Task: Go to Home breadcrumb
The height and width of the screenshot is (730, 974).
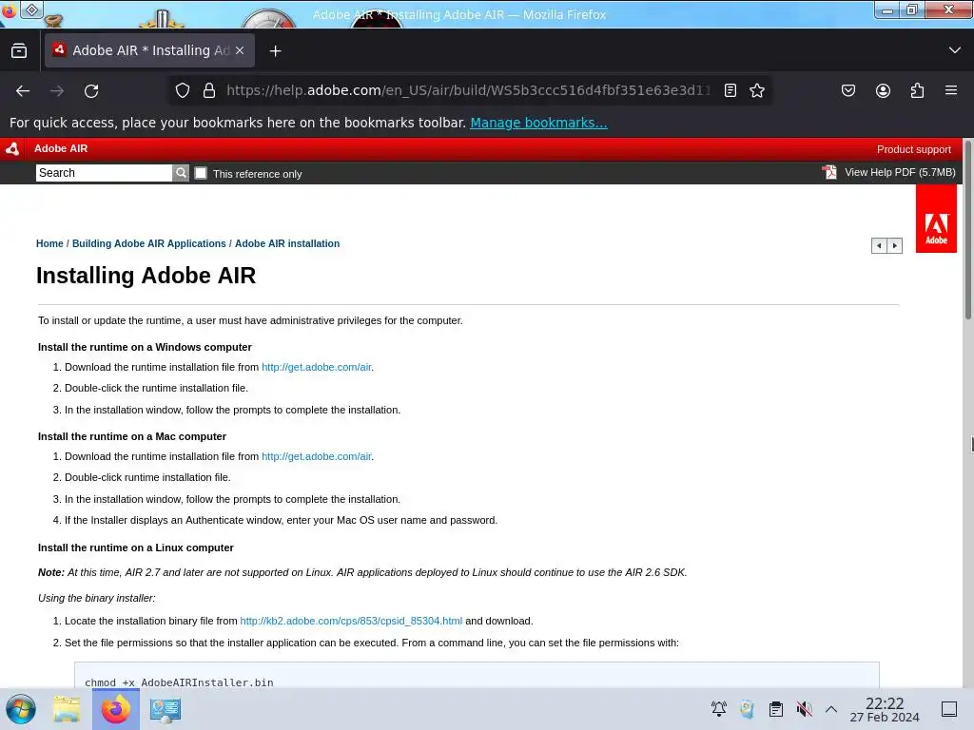Action: click(x=49, y=244)
